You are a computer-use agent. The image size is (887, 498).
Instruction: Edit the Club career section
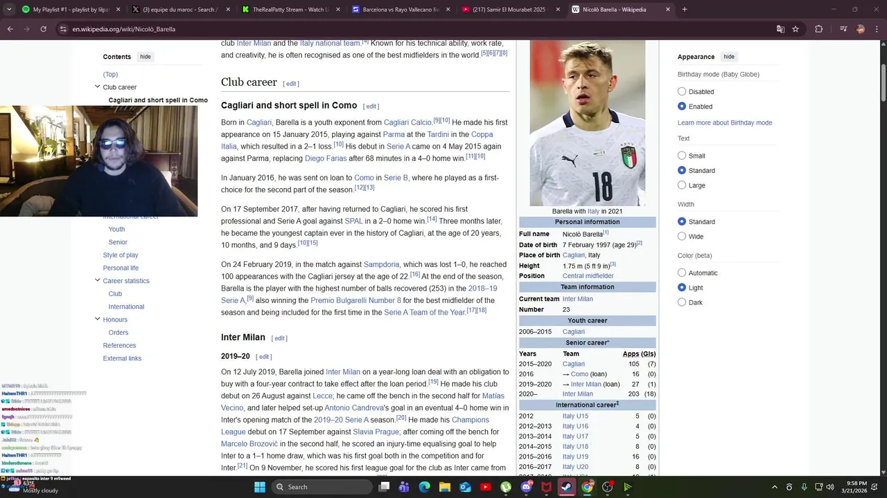291,84
